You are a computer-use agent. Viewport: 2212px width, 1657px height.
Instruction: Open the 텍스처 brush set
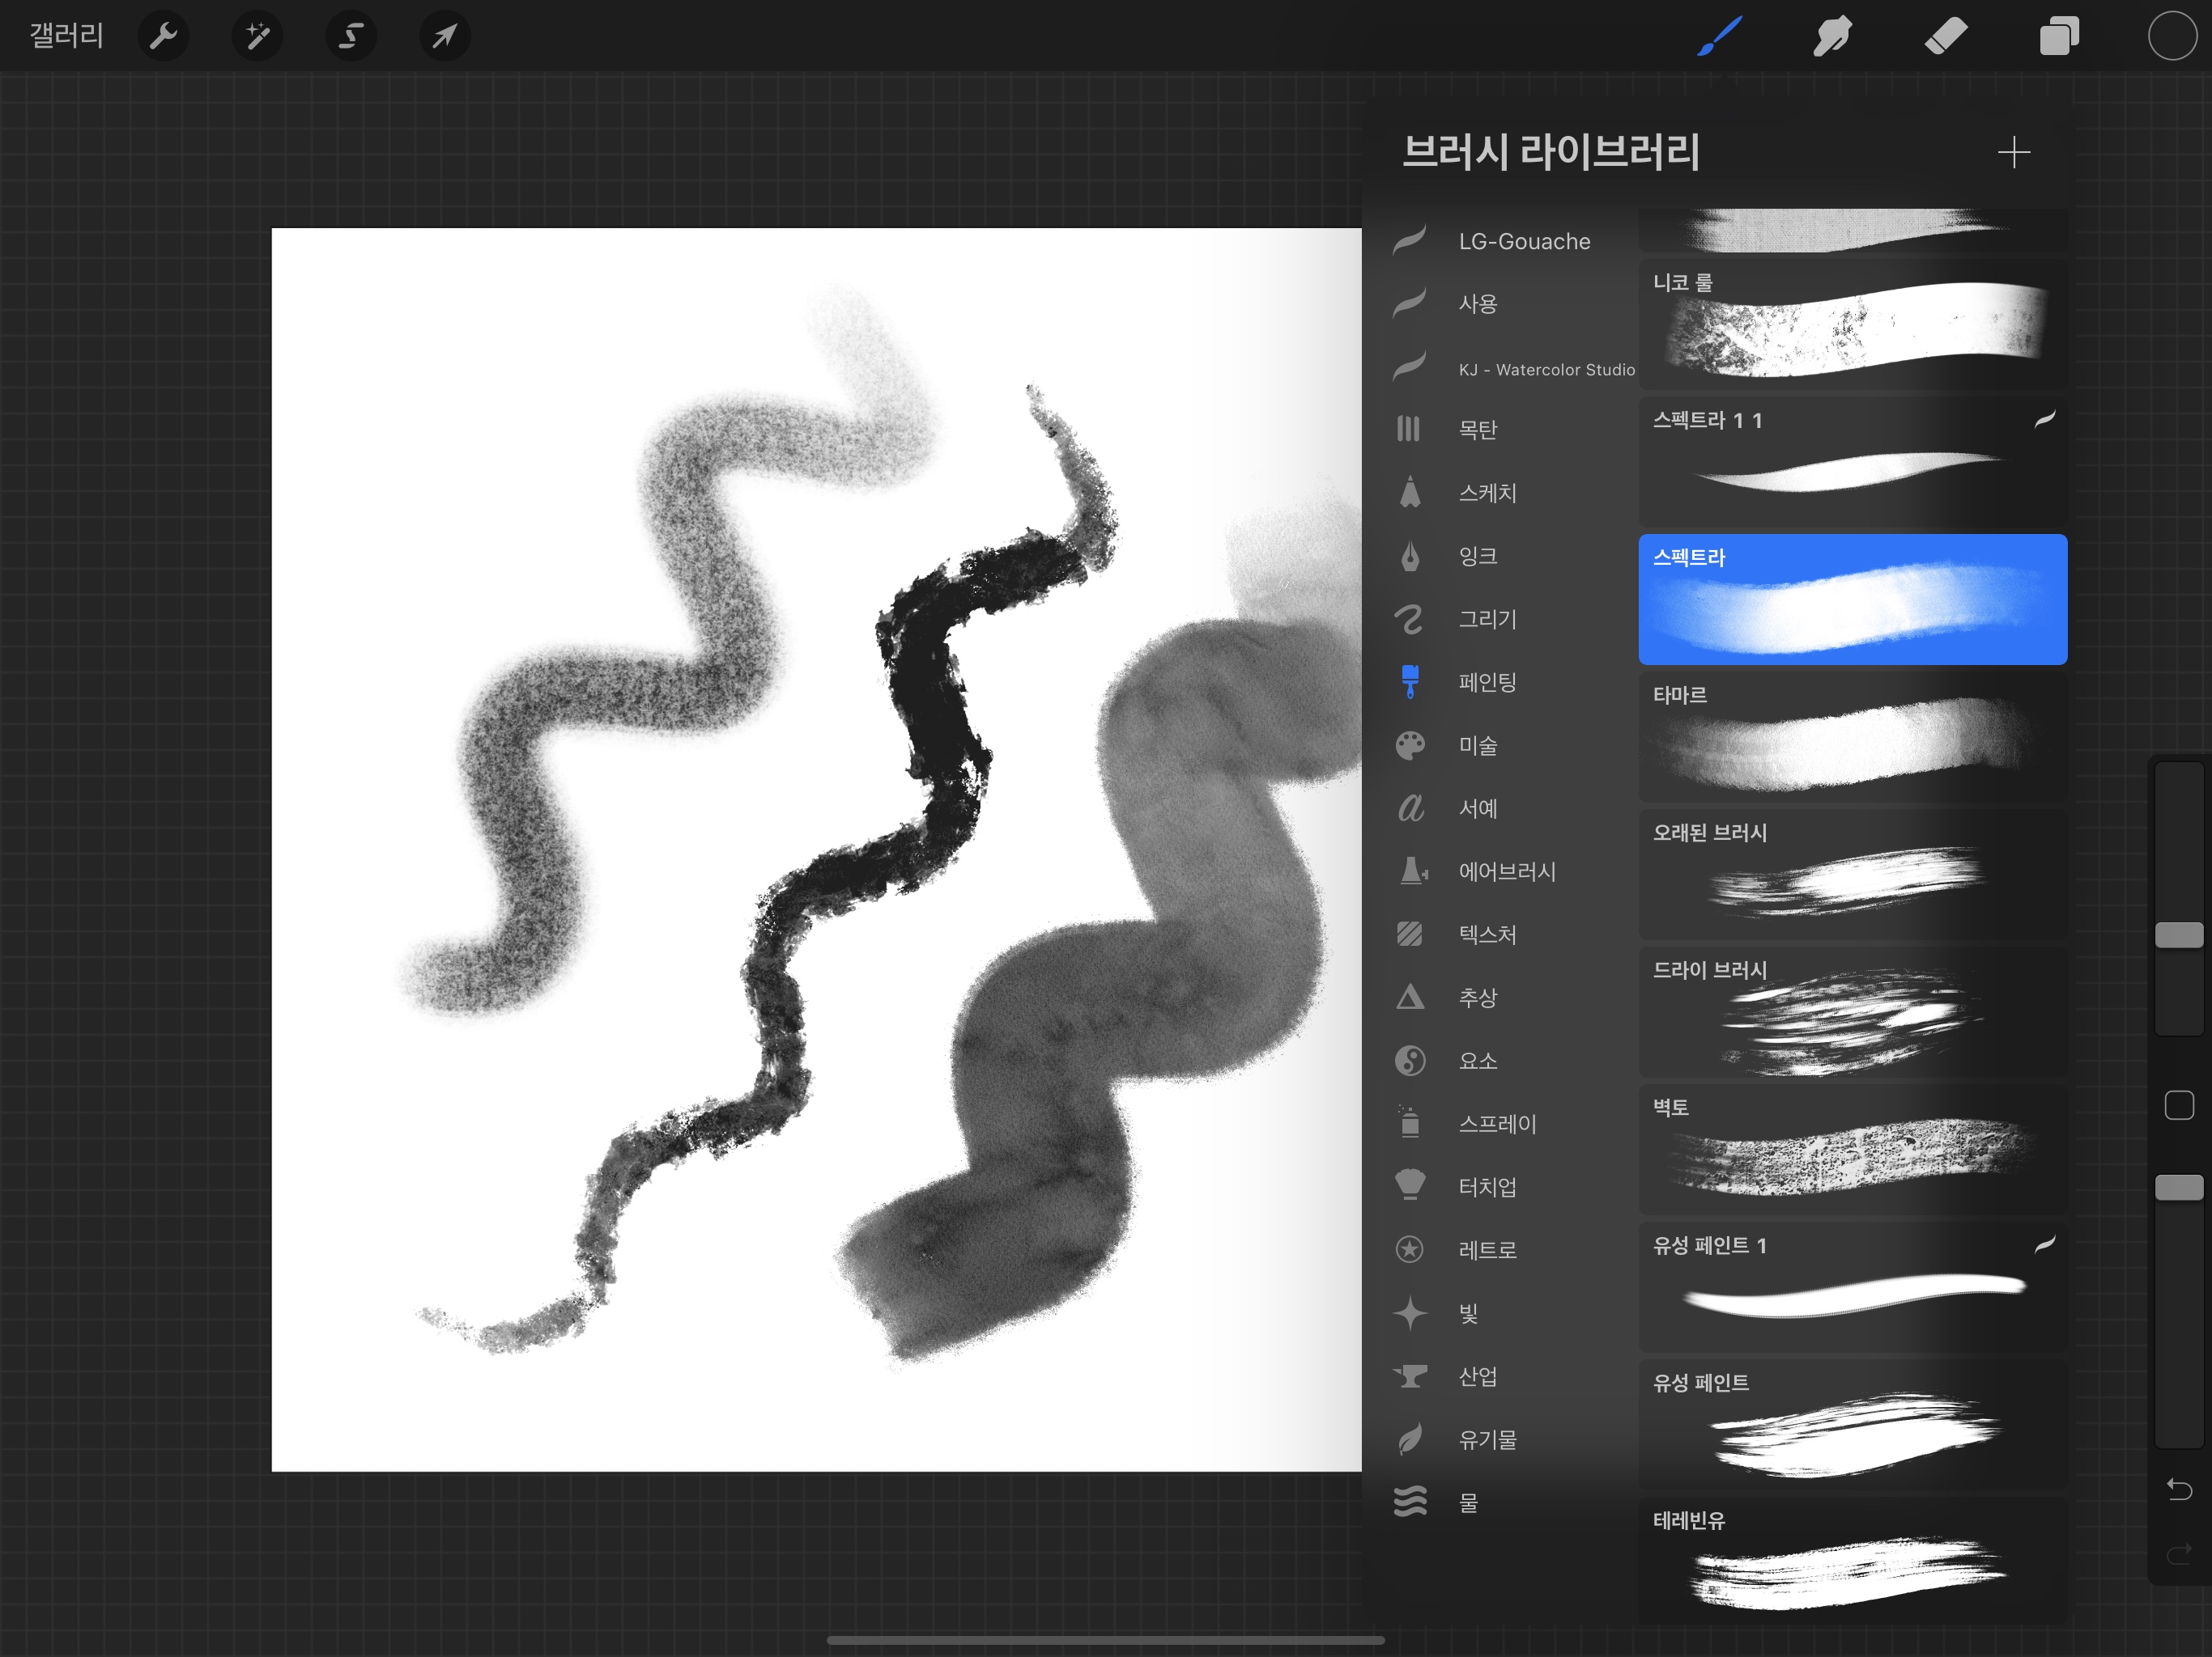[x=1500, y=934]
